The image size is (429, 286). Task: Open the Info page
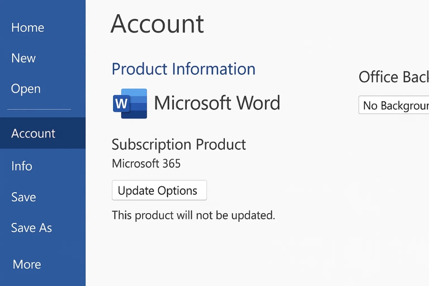click(x=22, y=166)
